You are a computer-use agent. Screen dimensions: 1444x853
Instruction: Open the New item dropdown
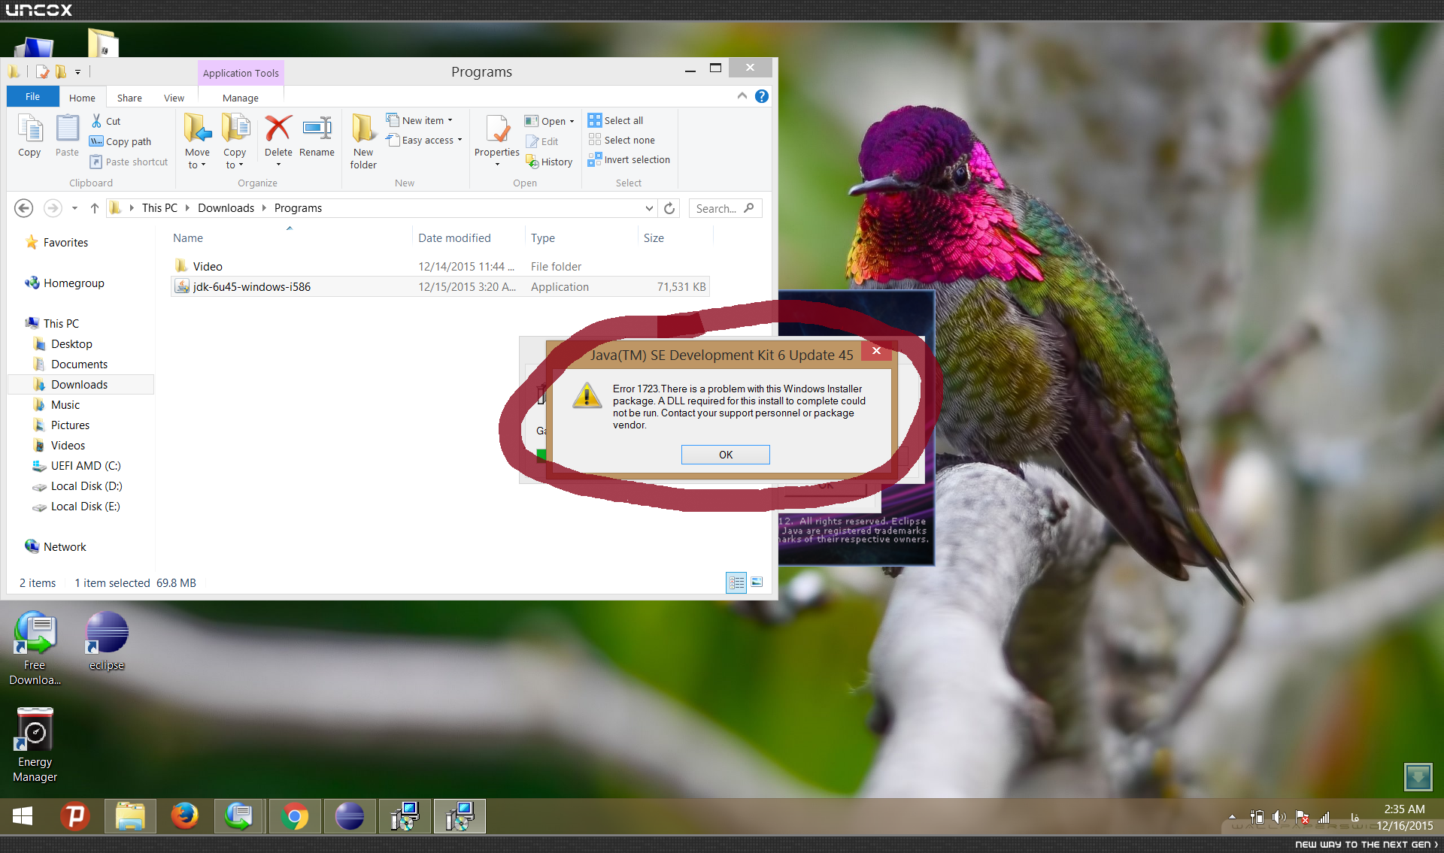click(x=420, y=120)
